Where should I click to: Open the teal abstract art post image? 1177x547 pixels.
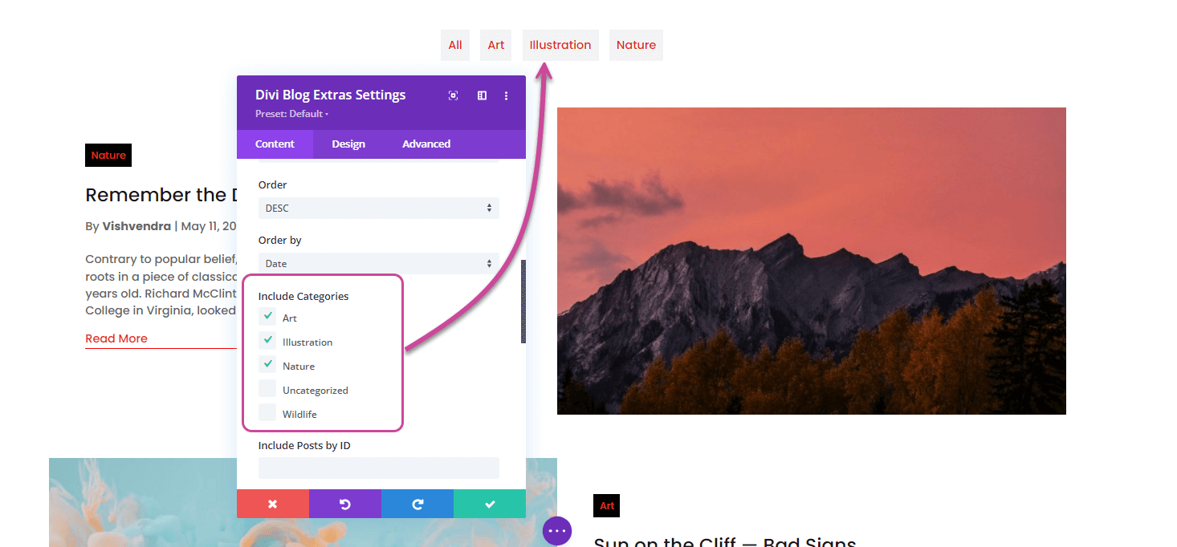click(143, 502)
